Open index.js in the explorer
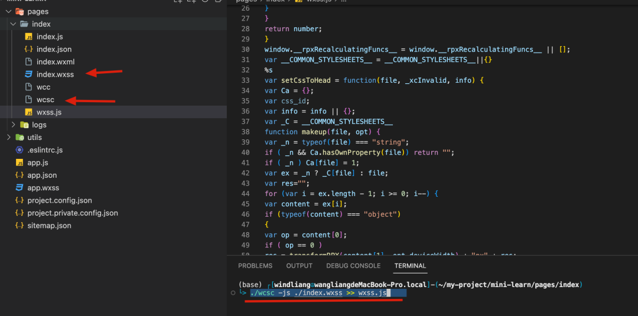The height and width of the screenshot is (316, 638). pyautogui.click(x=50, y=37)
